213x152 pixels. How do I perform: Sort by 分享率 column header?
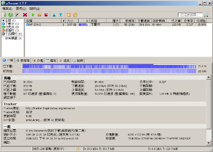[x=188, y=21]
